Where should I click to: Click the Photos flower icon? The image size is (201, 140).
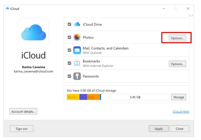click(77, 37)
